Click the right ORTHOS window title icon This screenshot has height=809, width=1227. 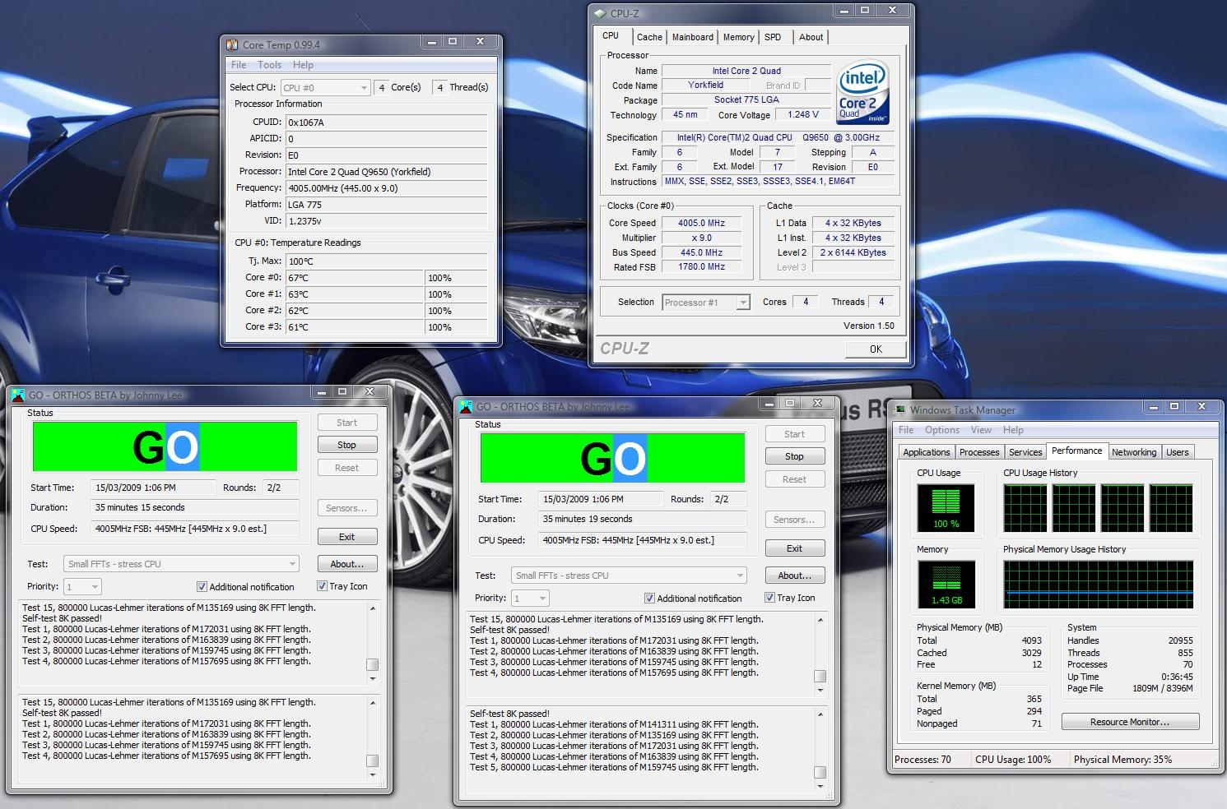(466, 406)
